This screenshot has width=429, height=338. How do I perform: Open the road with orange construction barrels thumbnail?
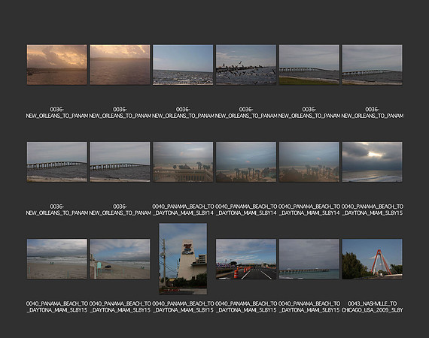[246, 259]
